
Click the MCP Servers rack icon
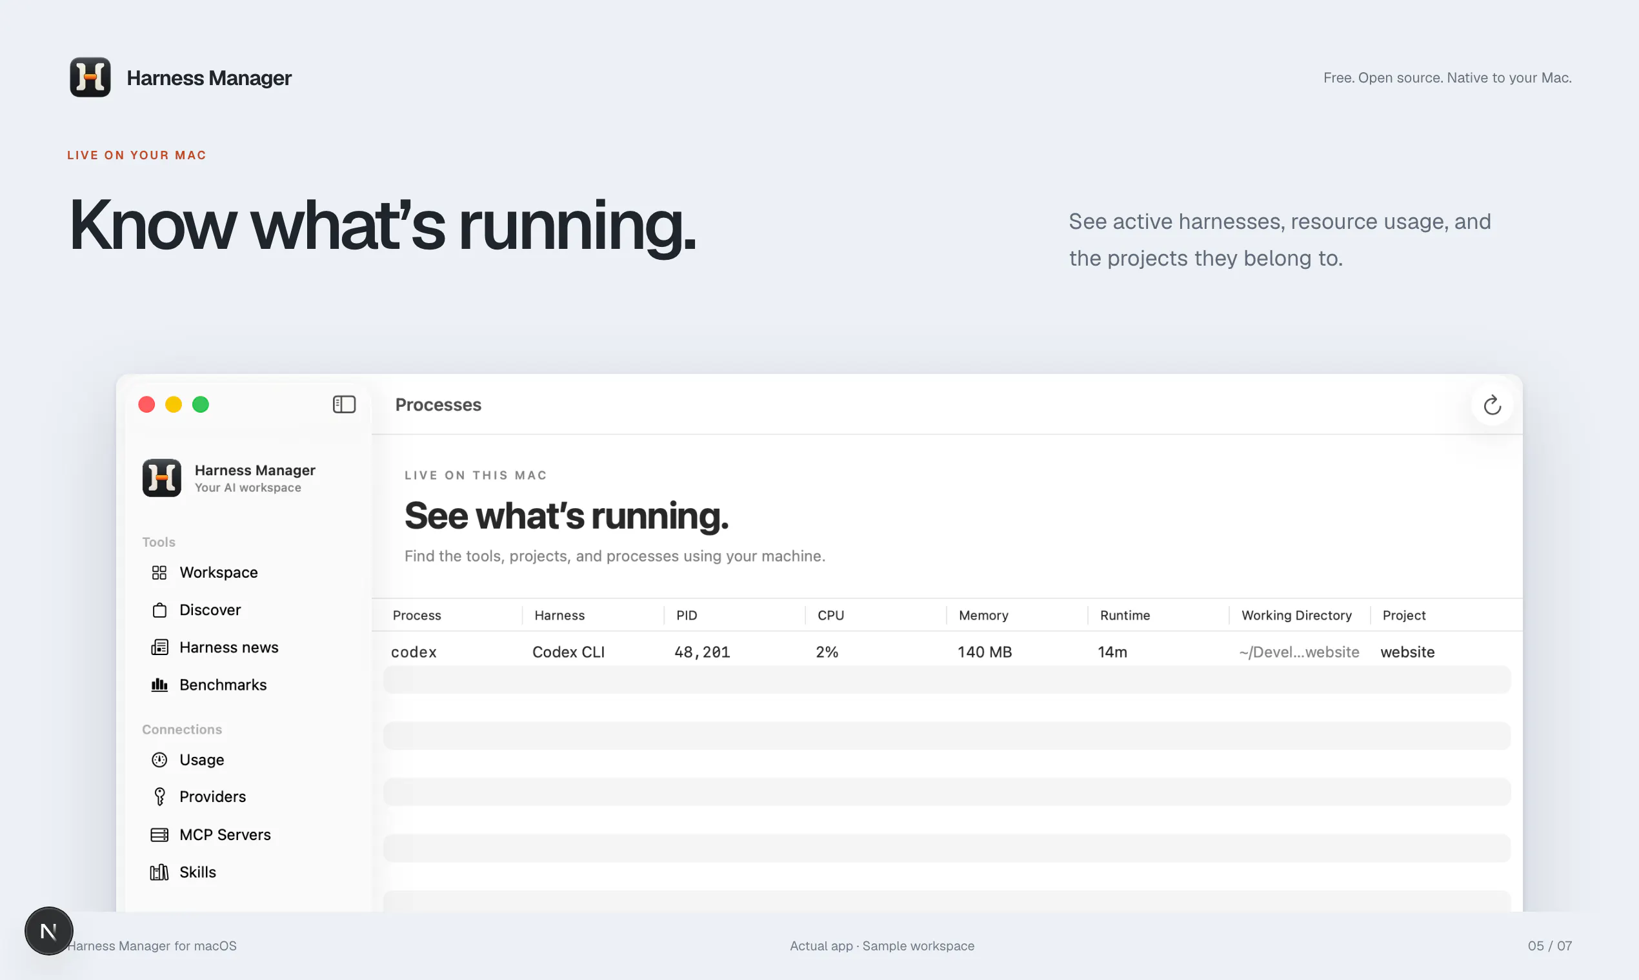coord(159,835)
